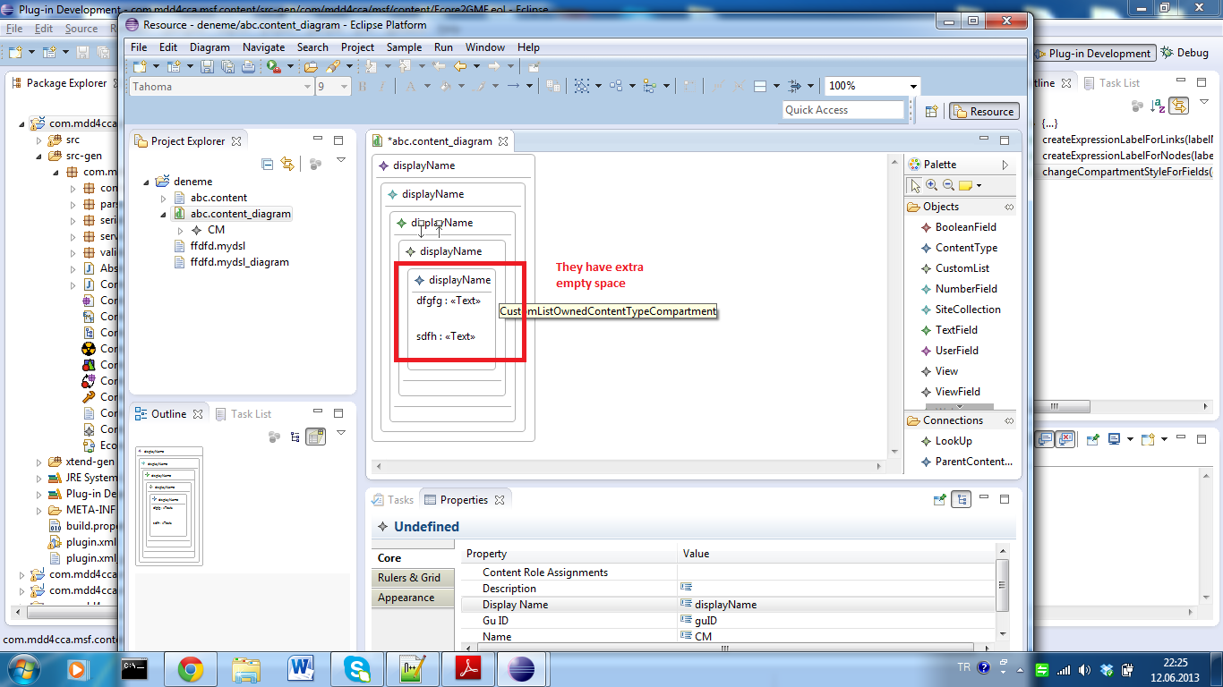Image resolution: width=1223 pixels, height=687 pixels.
Task: Open the Diagram menu
Action: pyautogui.click(x=210, y=47)
